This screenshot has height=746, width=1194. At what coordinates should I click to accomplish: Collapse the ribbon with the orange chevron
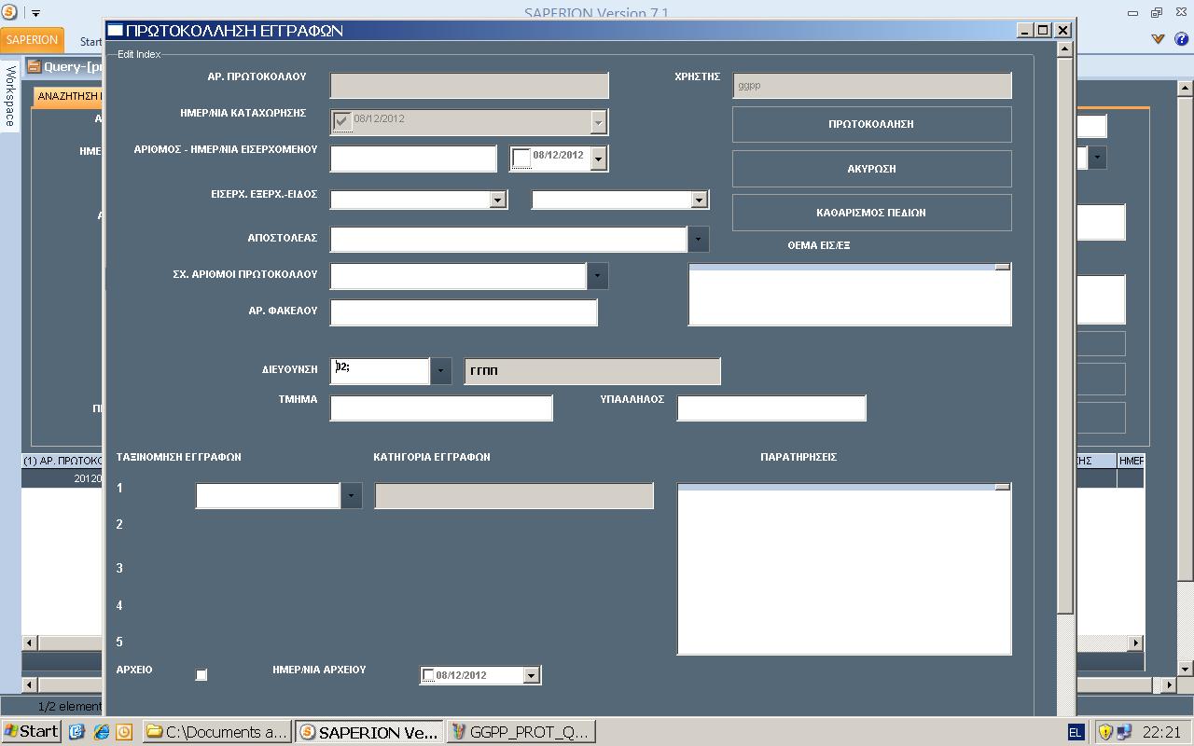(x=1158, y=39)
